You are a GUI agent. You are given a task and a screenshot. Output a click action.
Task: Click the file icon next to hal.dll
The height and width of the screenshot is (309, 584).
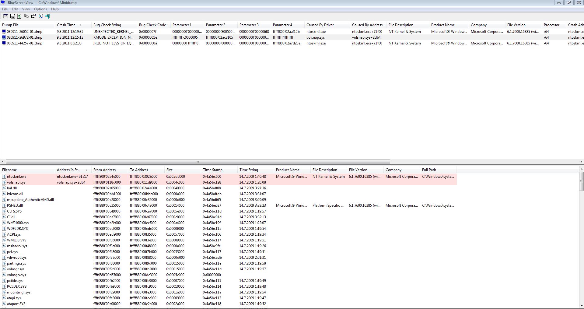tap(4, 188)
